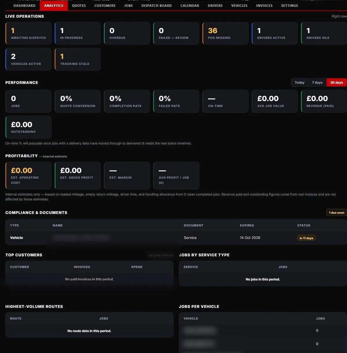The image size is (347, 353).
Task: Click the Completion Rate performance card
Action: coord(127,101)
